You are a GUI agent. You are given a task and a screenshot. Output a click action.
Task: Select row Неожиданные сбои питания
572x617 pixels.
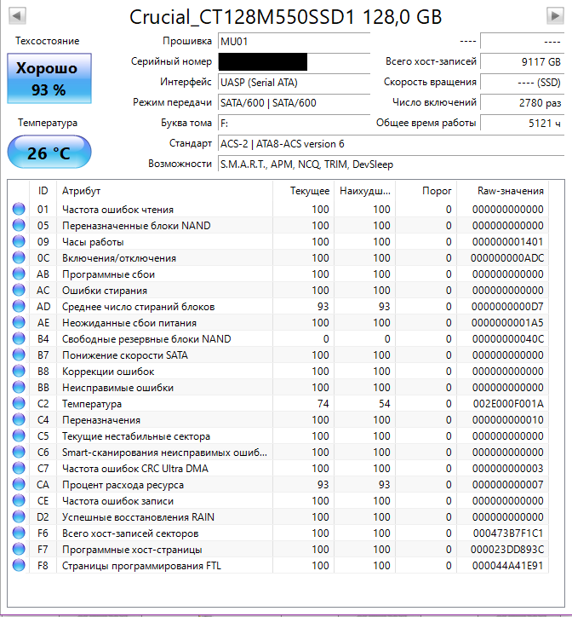278,323
